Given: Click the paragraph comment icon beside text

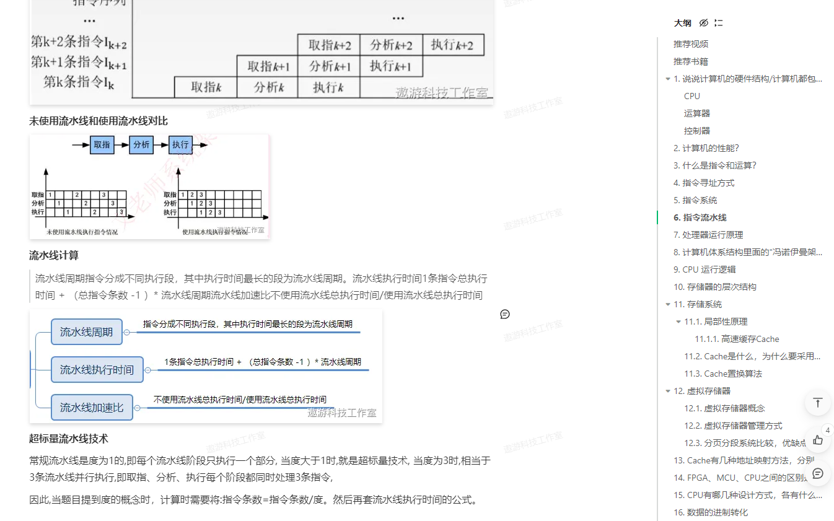Looking at the screenshot, I should tap(505, 314).
